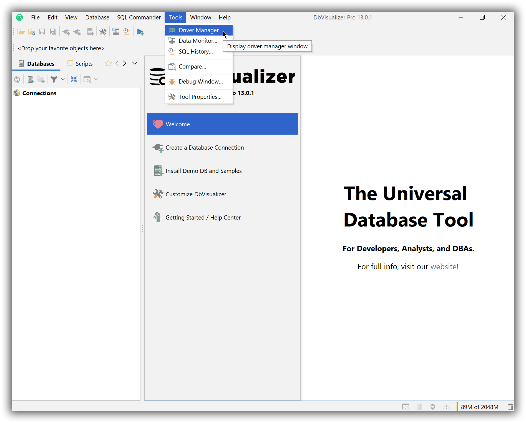Viewport: 526px width, 423px height.
Task: Select the Connections tree node
Action: (x=39, y=93)
